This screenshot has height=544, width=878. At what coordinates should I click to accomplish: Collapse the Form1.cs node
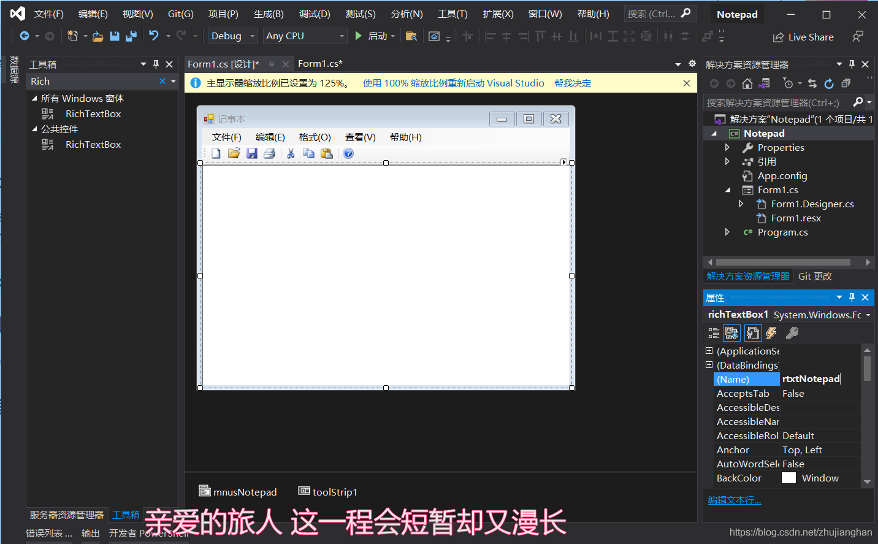[x=728, y=190]
